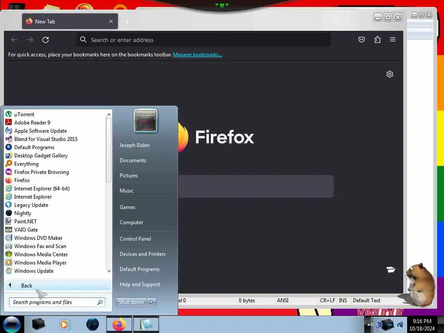The height and width of the screenshot is (333, 444).
Task: Launch Paint.NET
Action: pyautogui.click(x=25, y=222)
